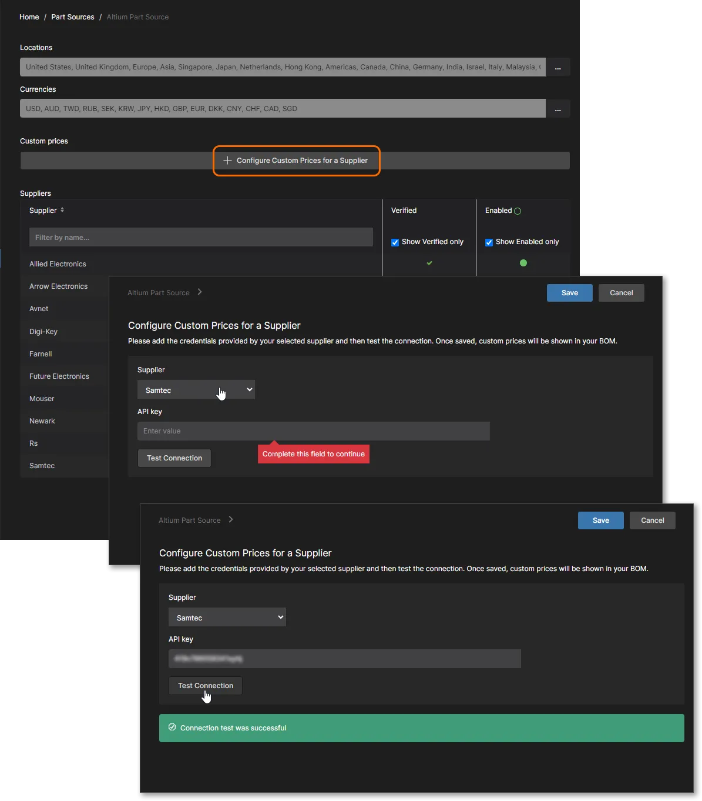Click the Currencies field listing USD, AUD, TWD
Image resolution: width=702 pixels, height=801 pixels.
(x=283, y=109)
